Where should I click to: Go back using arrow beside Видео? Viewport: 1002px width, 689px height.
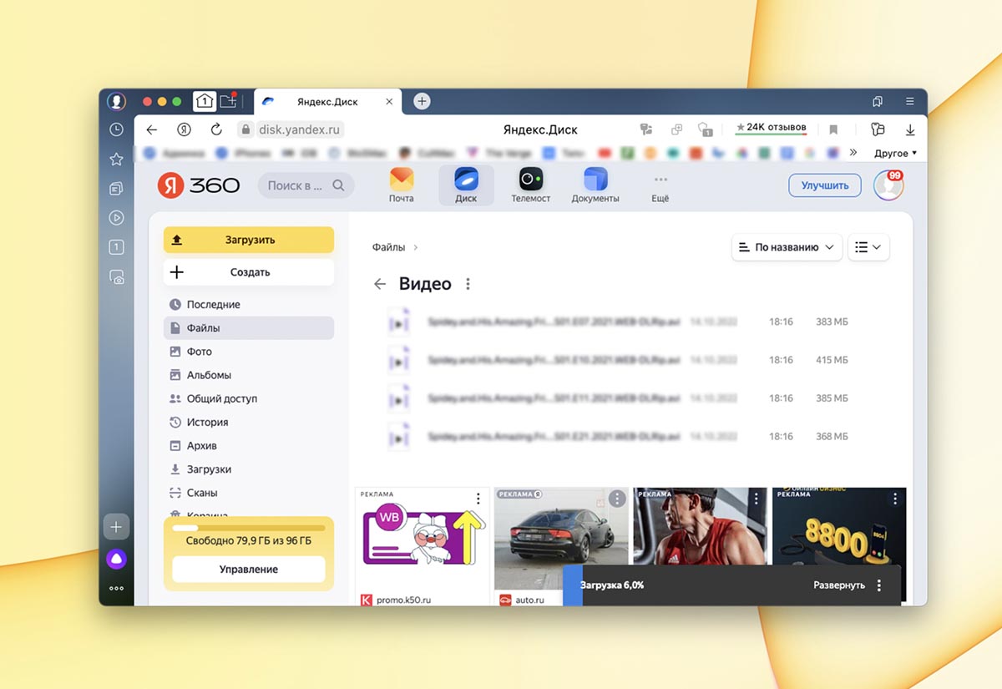click(380, 284)
